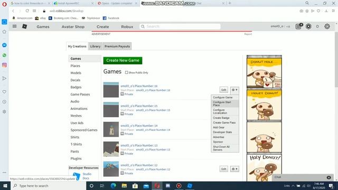Open Roblox settings gear in navbar

pos(327,26)
